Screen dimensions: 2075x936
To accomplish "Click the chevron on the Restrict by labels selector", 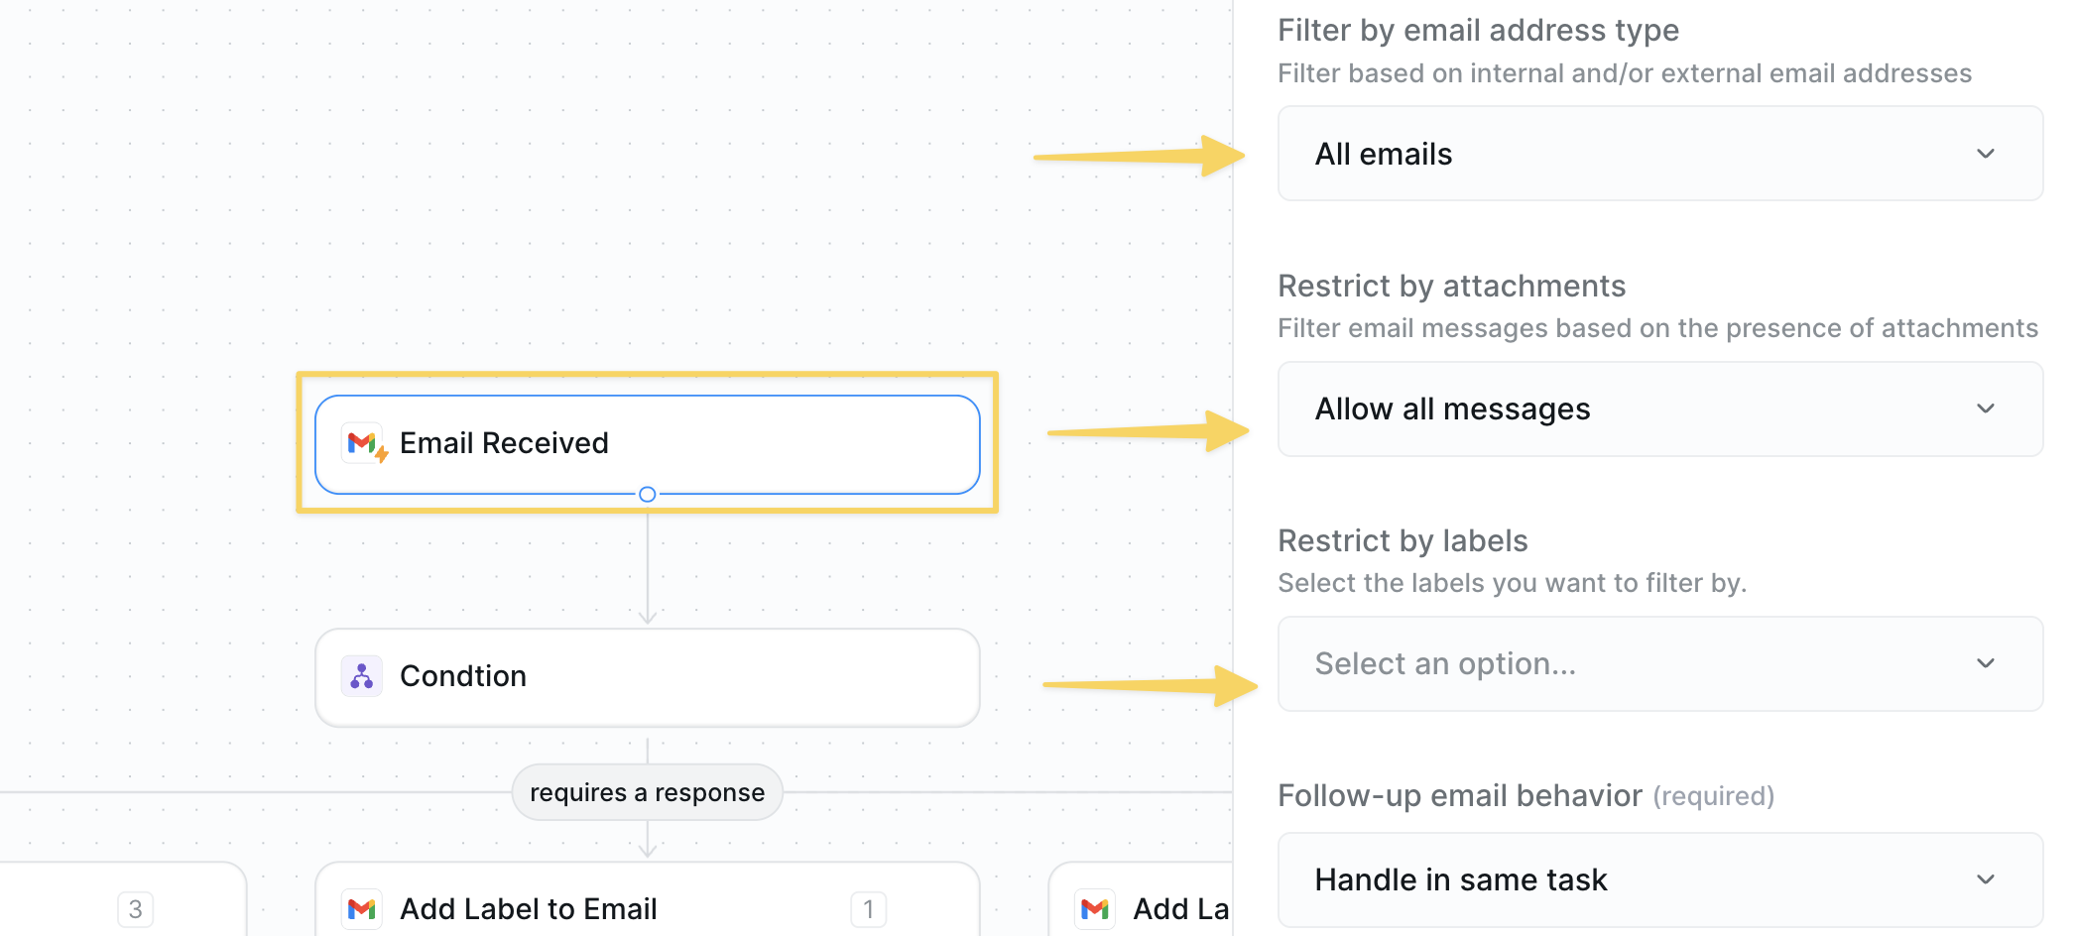I will 1985,663.
